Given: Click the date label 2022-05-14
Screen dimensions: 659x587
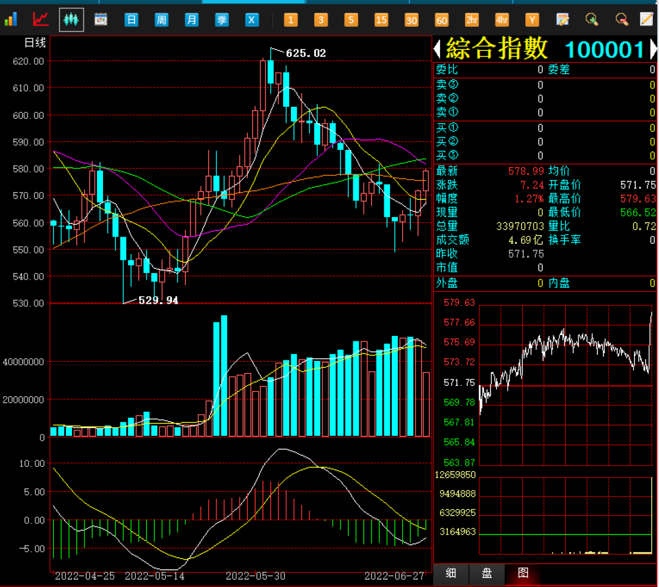Looking at the screenshot, I should point(154,576).
